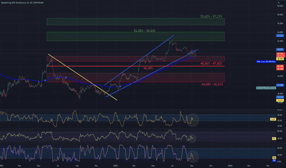Click the 46,30% horizontal line text
The height and width of the screenshot is (168, 286).
pyautogui.click(x=148, y=68)
